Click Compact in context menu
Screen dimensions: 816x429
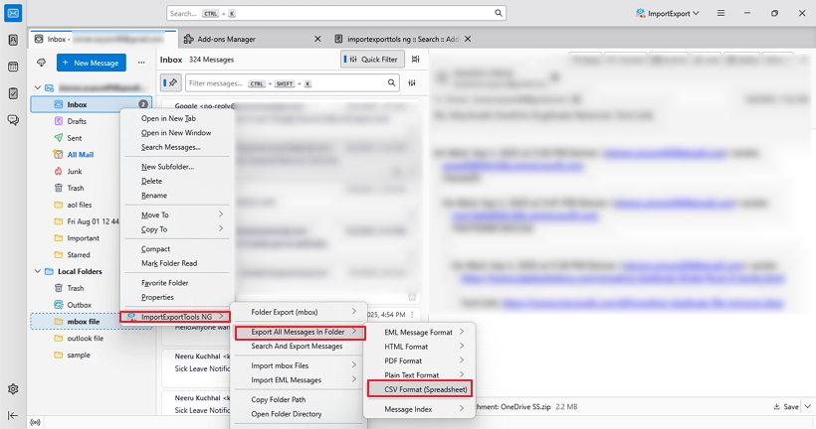pos(177,249)
